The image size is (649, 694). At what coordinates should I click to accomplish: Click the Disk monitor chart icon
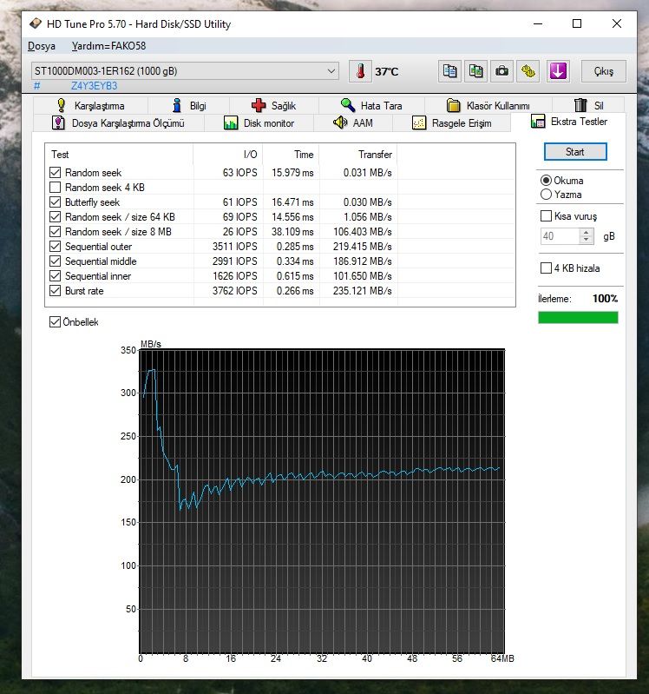click(231, 122)
